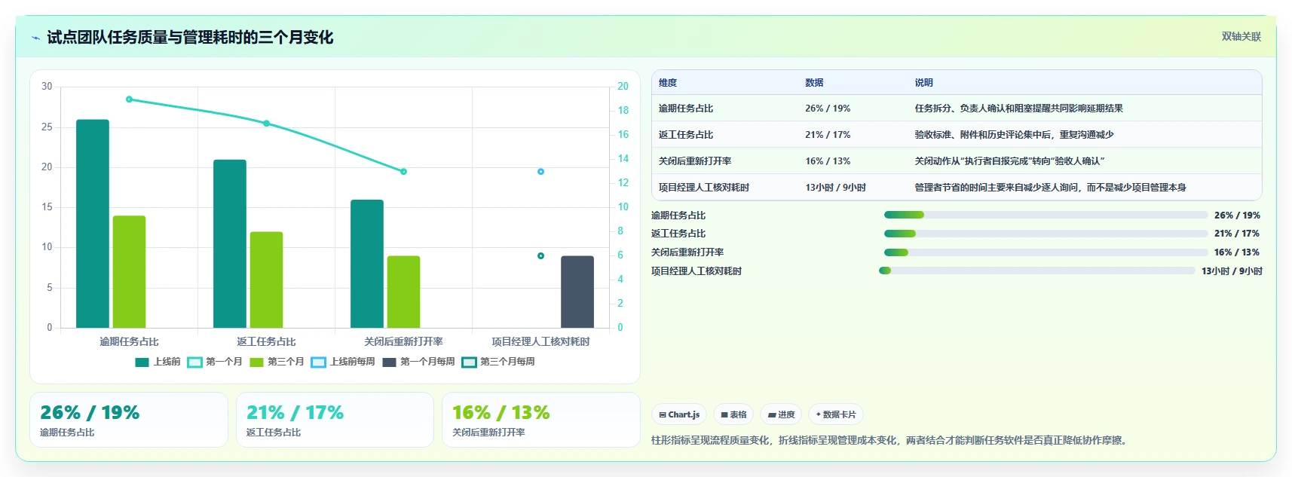Click the 26% / 19% table data cell
The image size is (1292, 477).
828,109
